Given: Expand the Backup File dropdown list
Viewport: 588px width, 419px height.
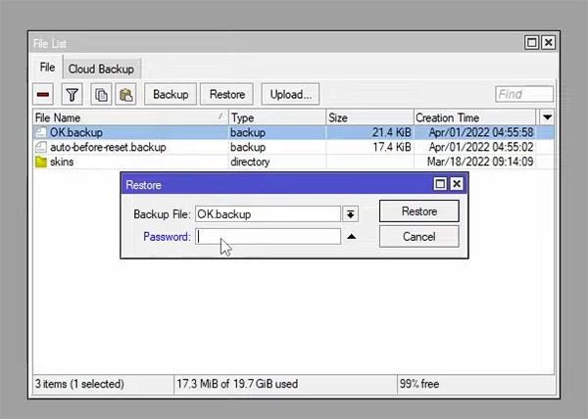Looking at the screenshot, I should pos(351,213).
